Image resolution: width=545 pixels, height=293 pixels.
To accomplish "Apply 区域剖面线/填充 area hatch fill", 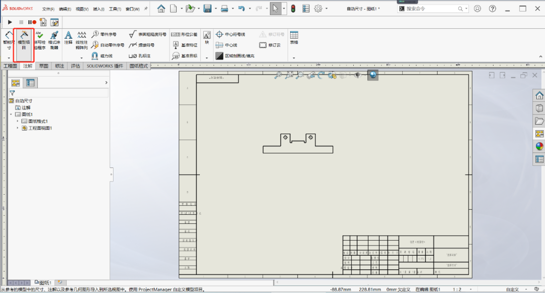I will 235,55.
